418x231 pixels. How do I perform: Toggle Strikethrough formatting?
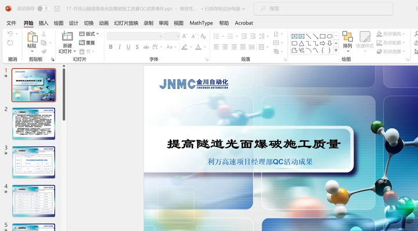146,47
